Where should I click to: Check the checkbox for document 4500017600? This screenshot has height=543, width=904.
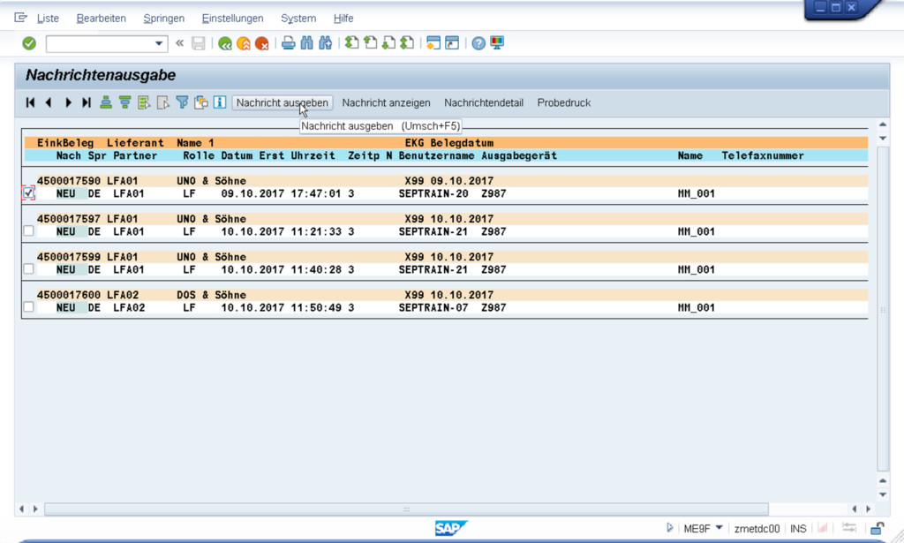[29, 307]
